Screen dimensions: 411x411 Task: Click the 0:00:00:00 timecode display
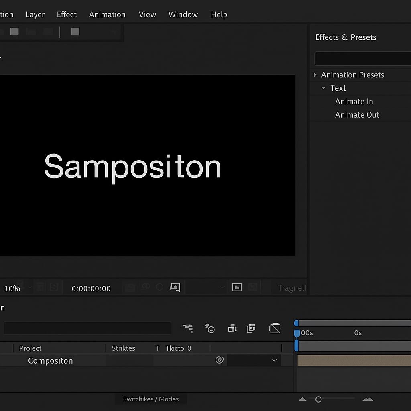click(91, 289)
